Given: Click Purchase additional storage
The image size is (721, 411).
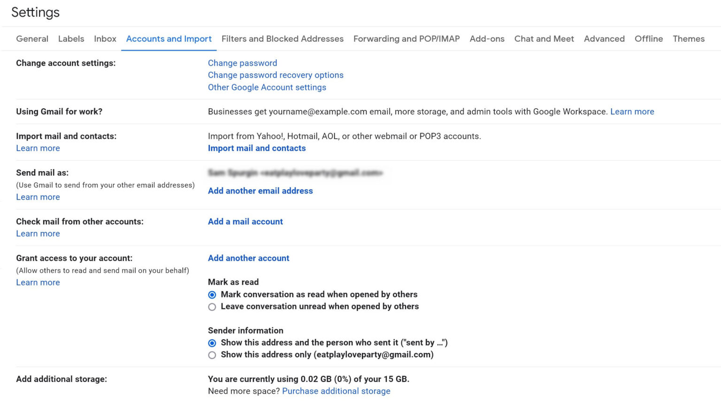Looking at the screenshot, I should pos(336,391).
